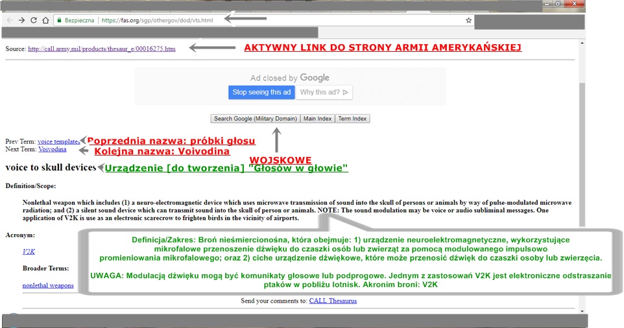Minimize the browser window
624x328 pixels.
click(x=547, y=4)
